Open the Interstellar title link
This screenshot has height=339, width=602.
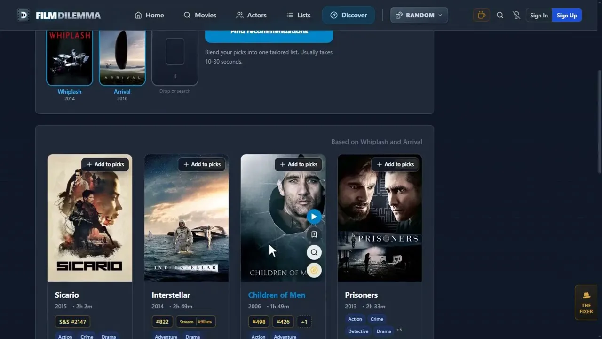pyautogui.click(x=171, y=295)
